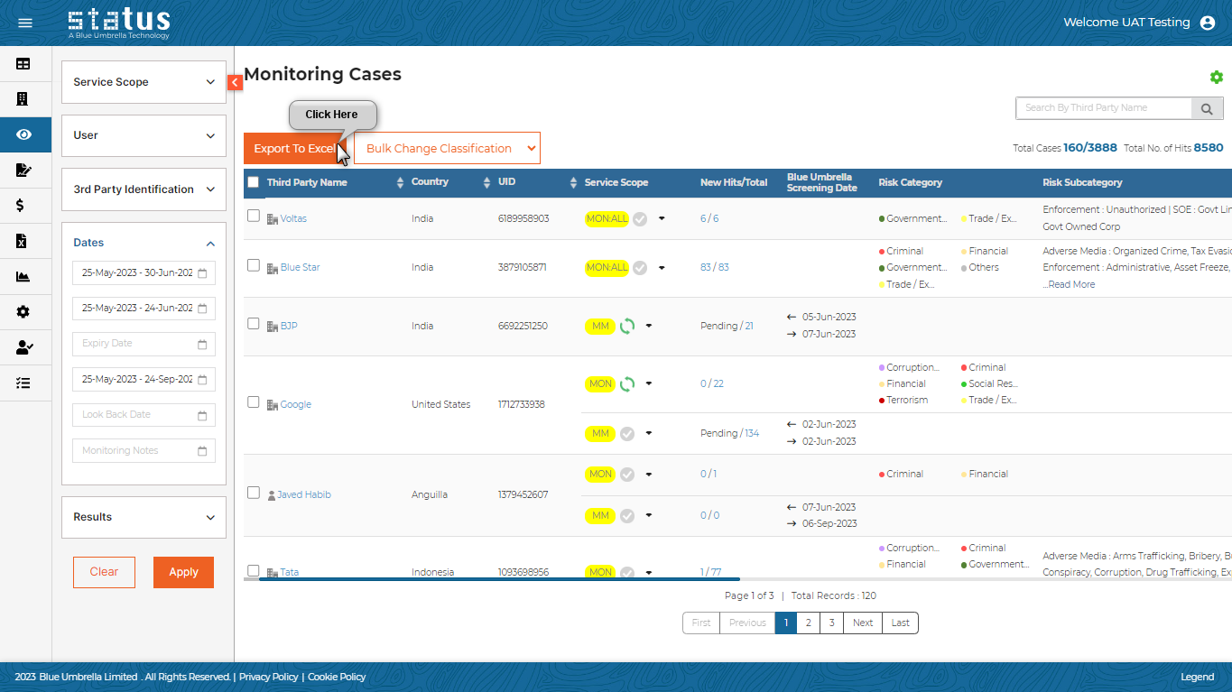This screenshot has height=692, width=1232.
Task: Tick the checkbox for Voltas row
Action: tap(254, 217)
